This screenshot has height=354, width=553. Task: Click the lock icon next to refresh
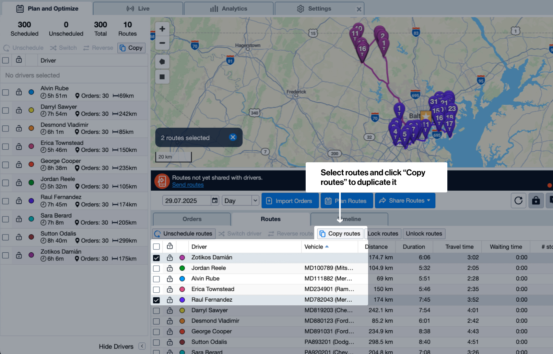[x=536, y=201]
